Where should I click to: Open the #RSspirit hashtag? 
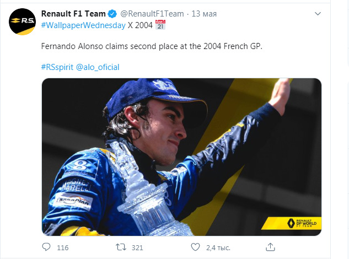[57, 67]
